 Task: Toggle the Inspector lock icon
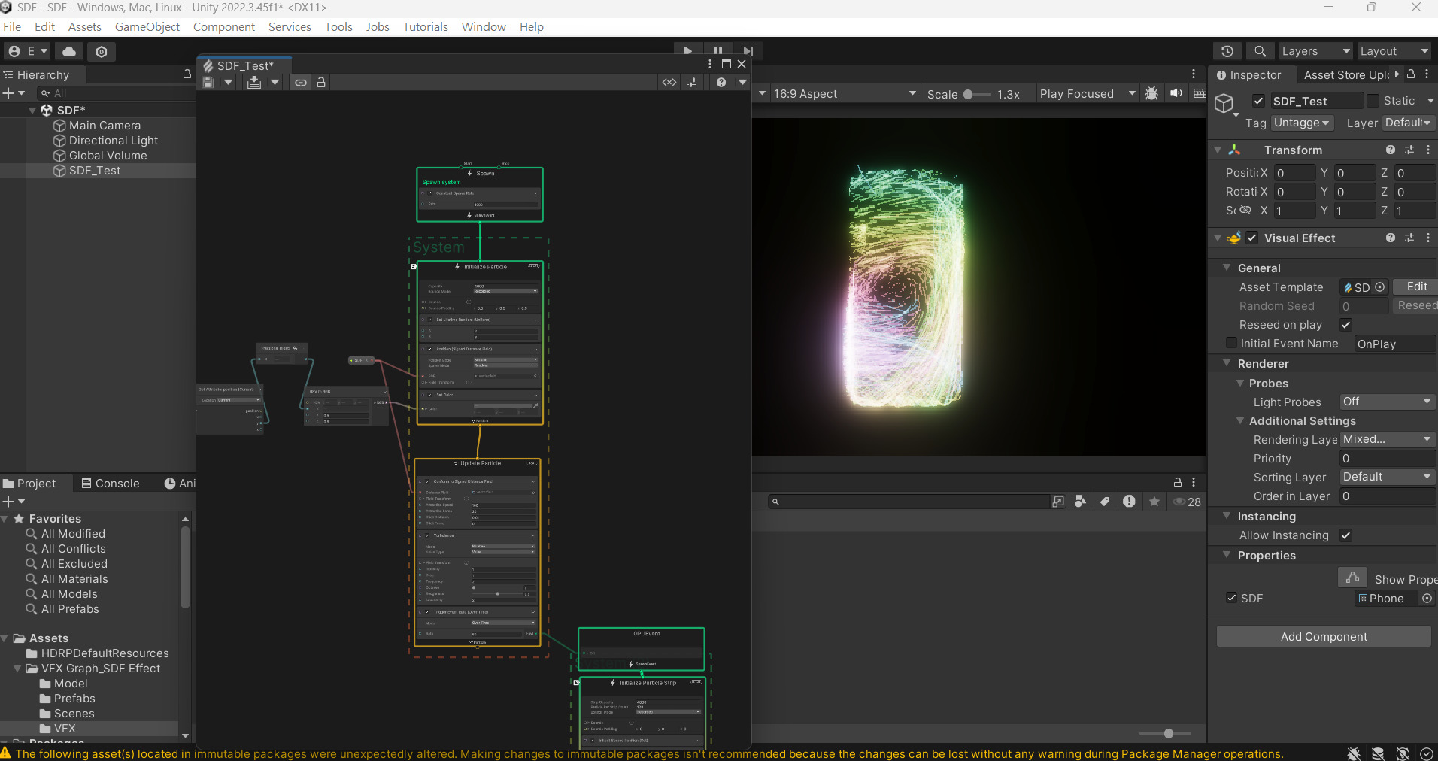tap(1411, 74)
